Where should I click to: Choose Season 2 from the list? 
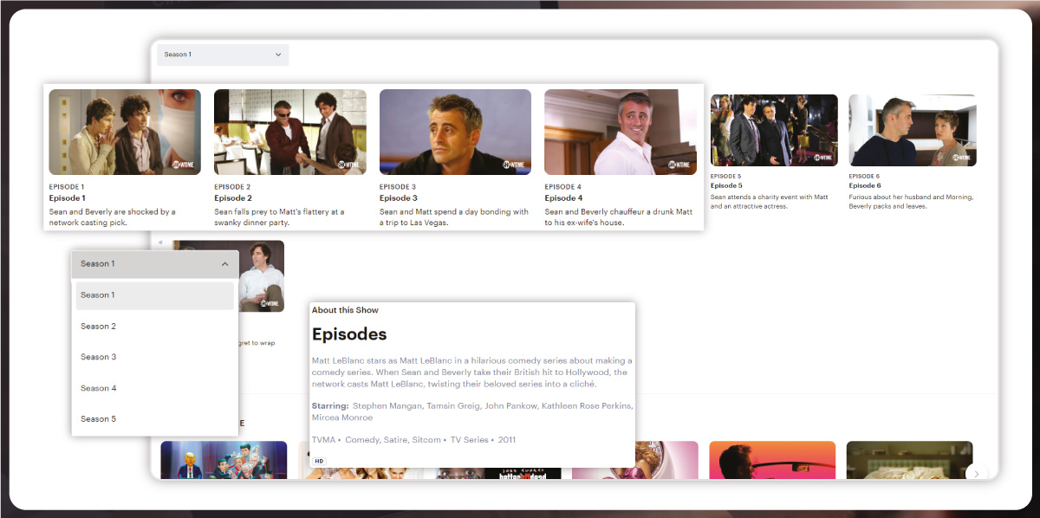[154, 327]
